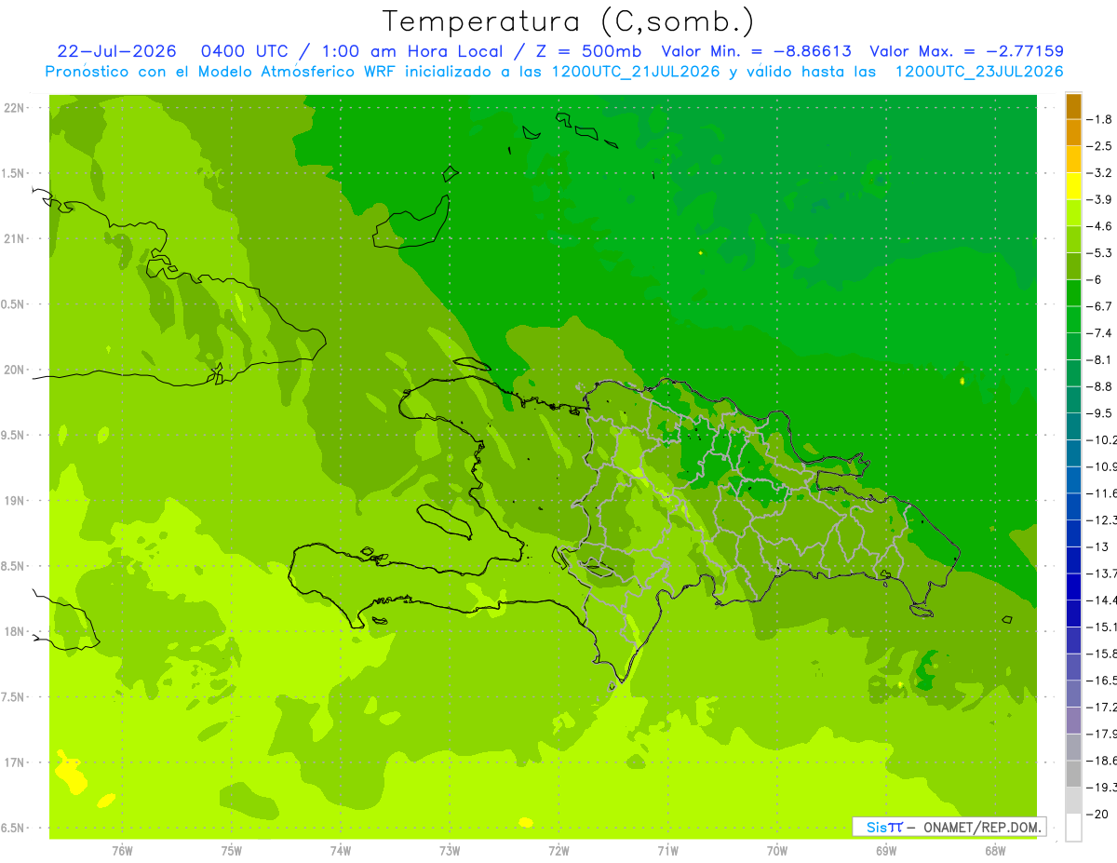Viewport: 1117px width, 863px height.
Task: Click the "21N" latitude axis label
Action: point(15,239)
